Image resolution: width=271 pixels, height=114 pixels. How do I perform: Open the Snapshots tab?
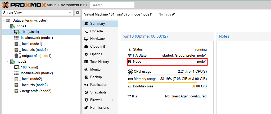100,92
